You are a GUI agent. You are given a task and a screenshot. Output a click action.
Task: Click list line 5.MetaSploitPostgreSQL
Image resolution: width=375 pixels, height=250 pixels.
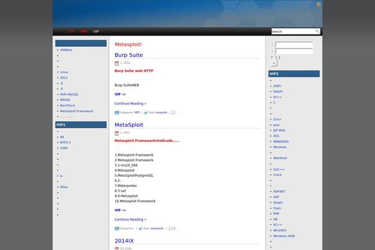click(x=134, y=176)
